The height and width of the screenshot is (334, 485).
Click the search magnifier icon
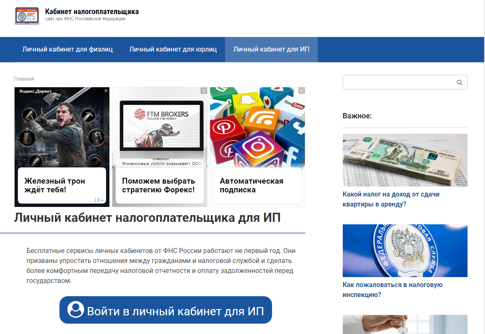(x=460, y=82)
